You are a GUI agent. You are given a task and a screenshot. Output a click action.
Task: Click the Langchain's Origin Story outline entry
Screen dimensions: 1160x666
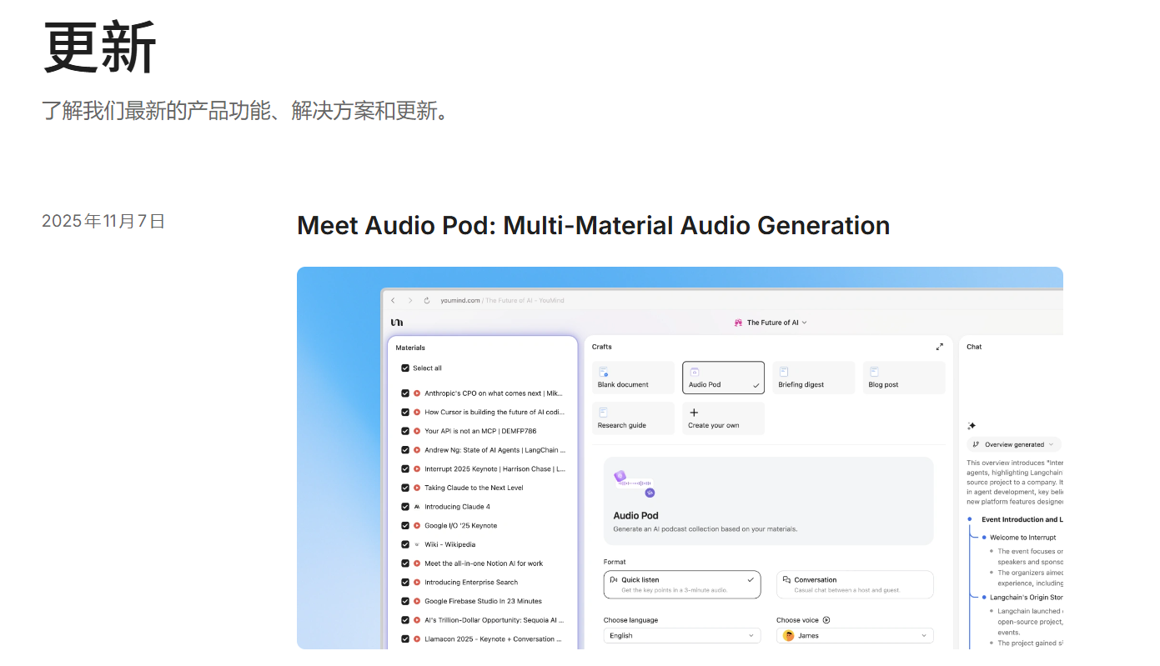pyautogui.click(x=1026, y=597)
